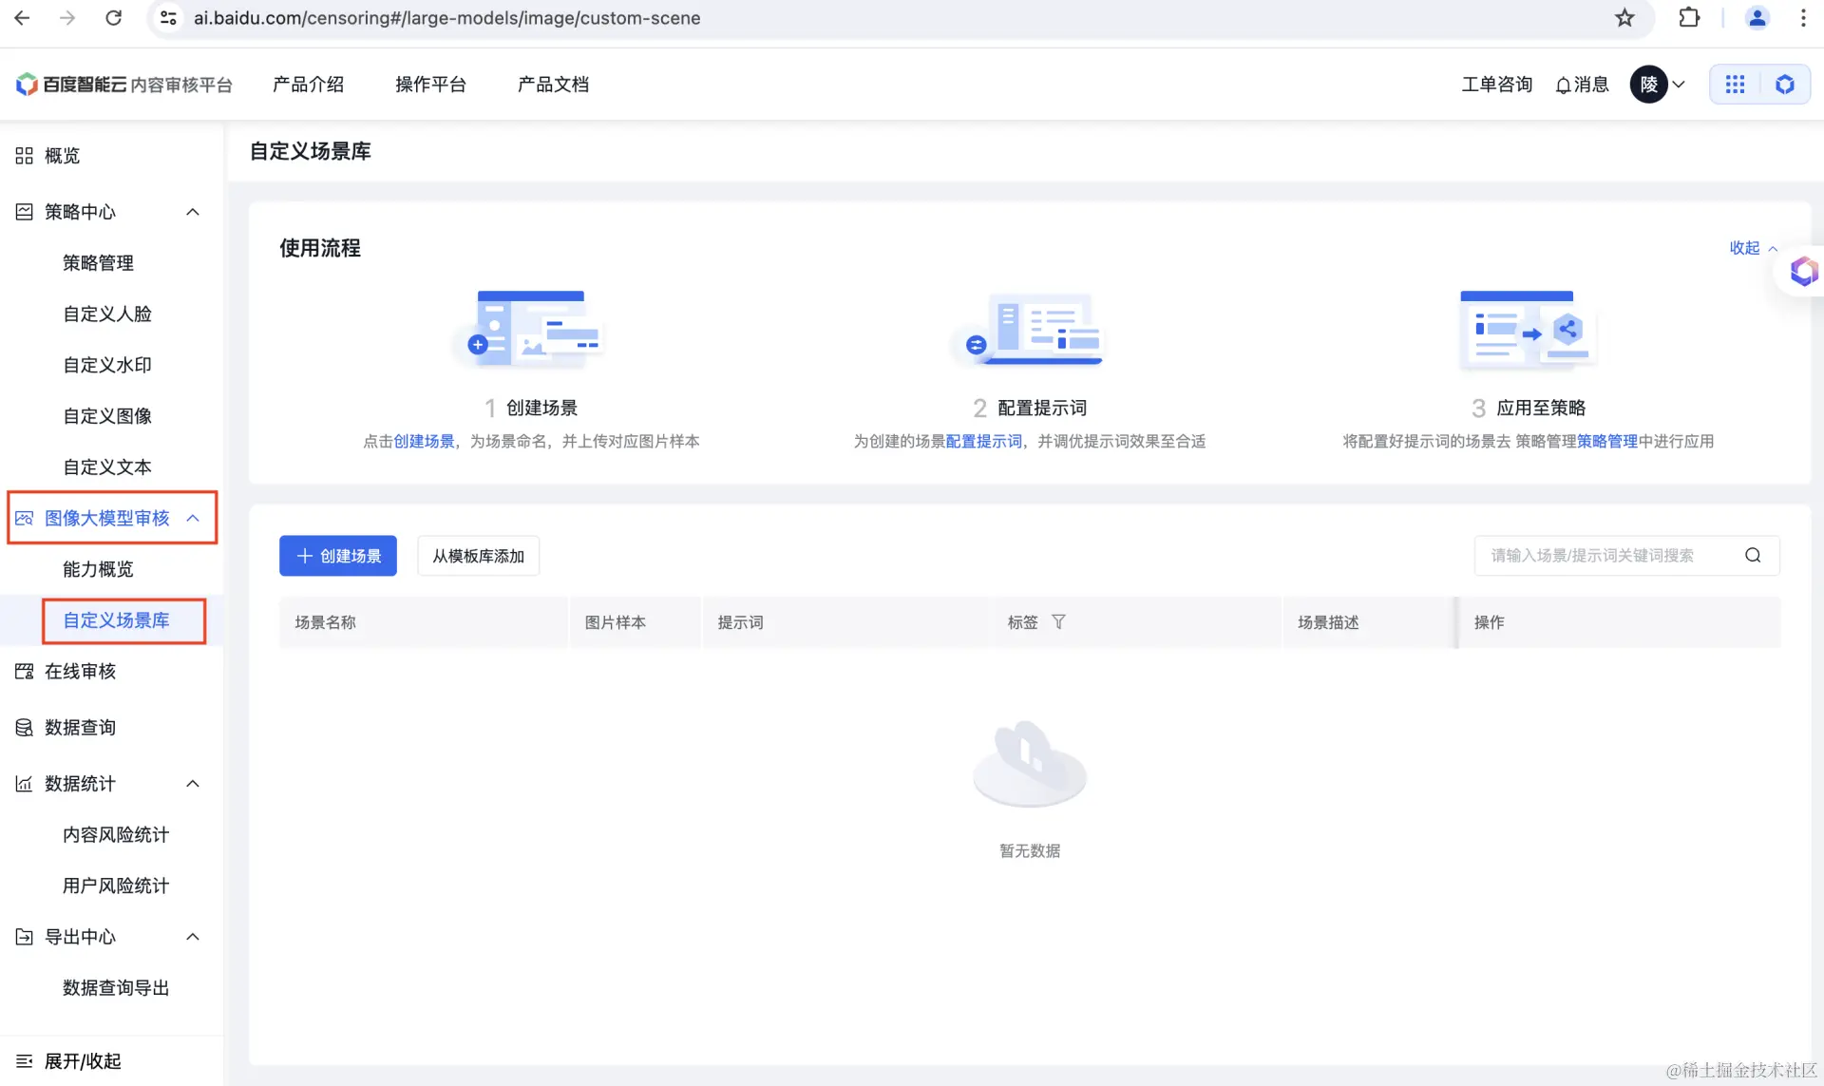The image size is (1824, 1086).
Task: Bookmark page with star icon
Action: tap(1624, 18)
